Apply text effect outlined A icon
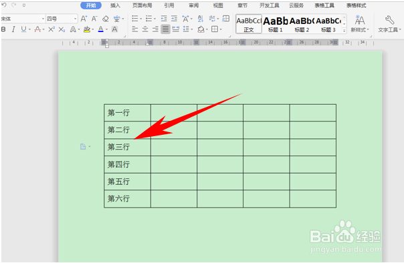 pyautogui.click(x=73, y=29)
